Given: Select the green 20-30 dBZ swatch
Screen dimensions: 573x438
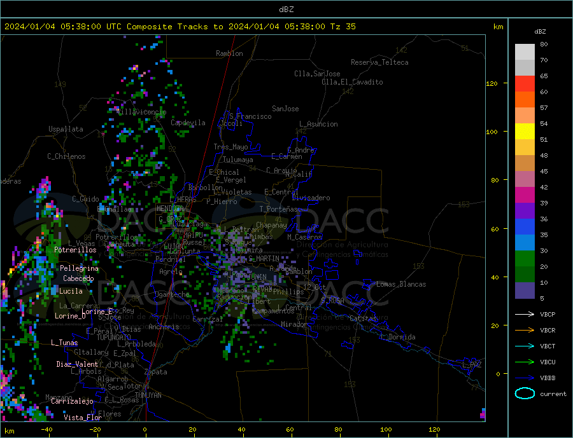Looking at the screenshot, I should [525, 259].
